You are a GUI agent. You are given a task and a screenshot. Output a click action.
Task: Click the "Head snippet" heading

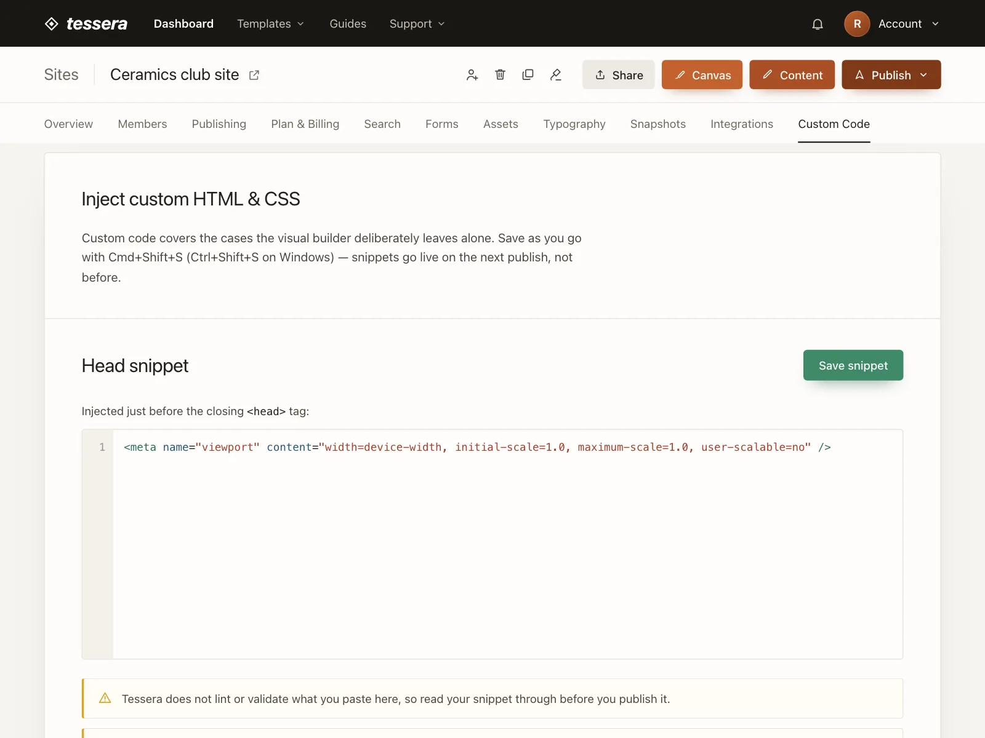point(135,366)
